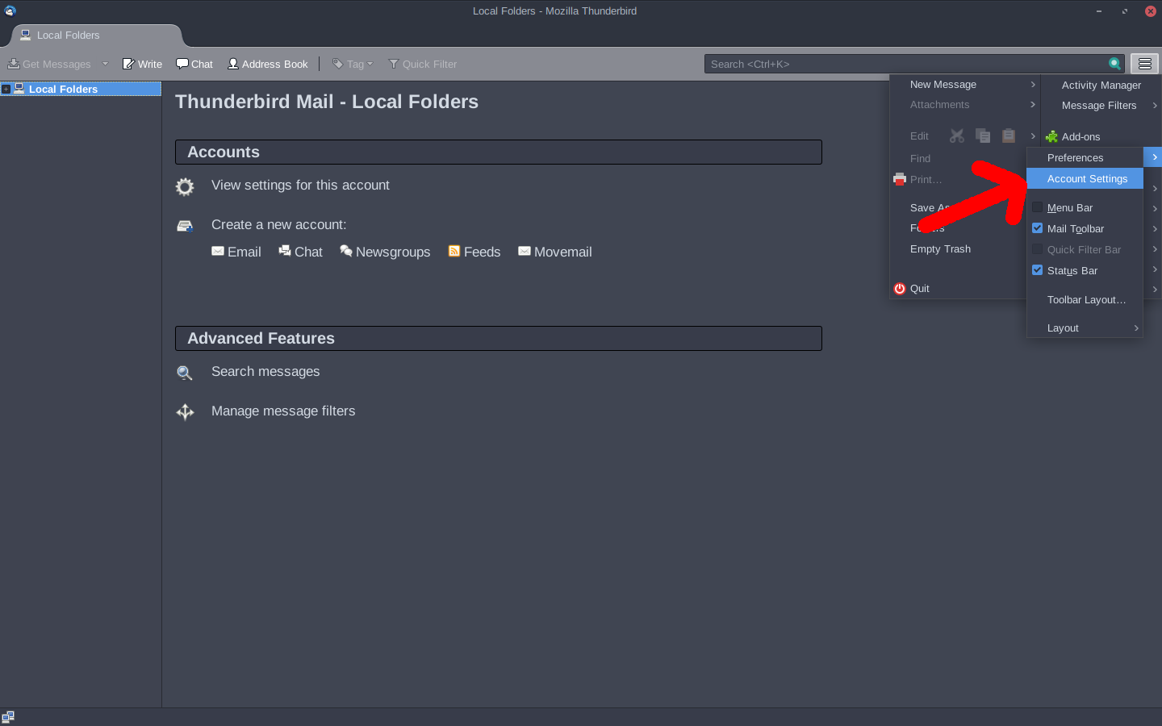Open View settings for this account
Image resolution: width=1162 pixels, height=726 pixels.
pyautogui.click(x=300, y=186)
